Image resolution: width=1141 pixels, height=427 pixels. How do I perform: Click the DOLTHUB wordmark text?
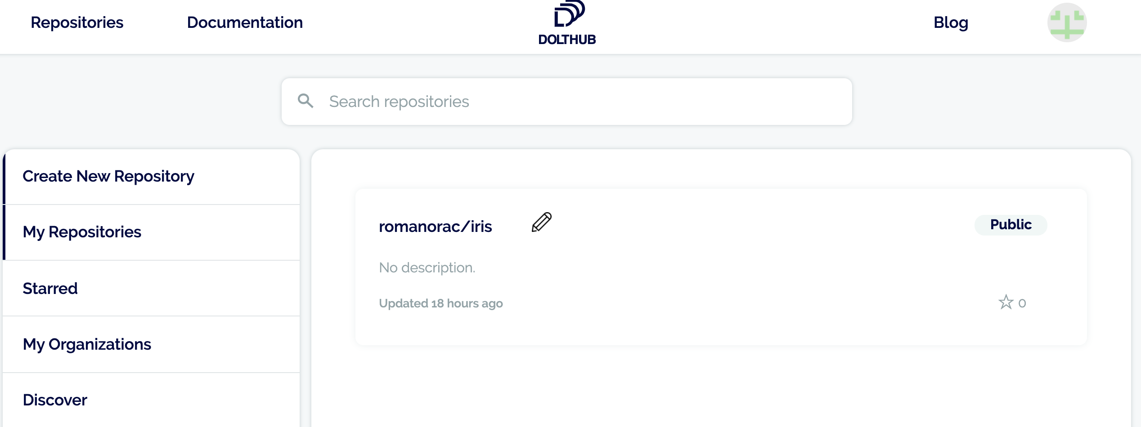[x=567, y=40]
